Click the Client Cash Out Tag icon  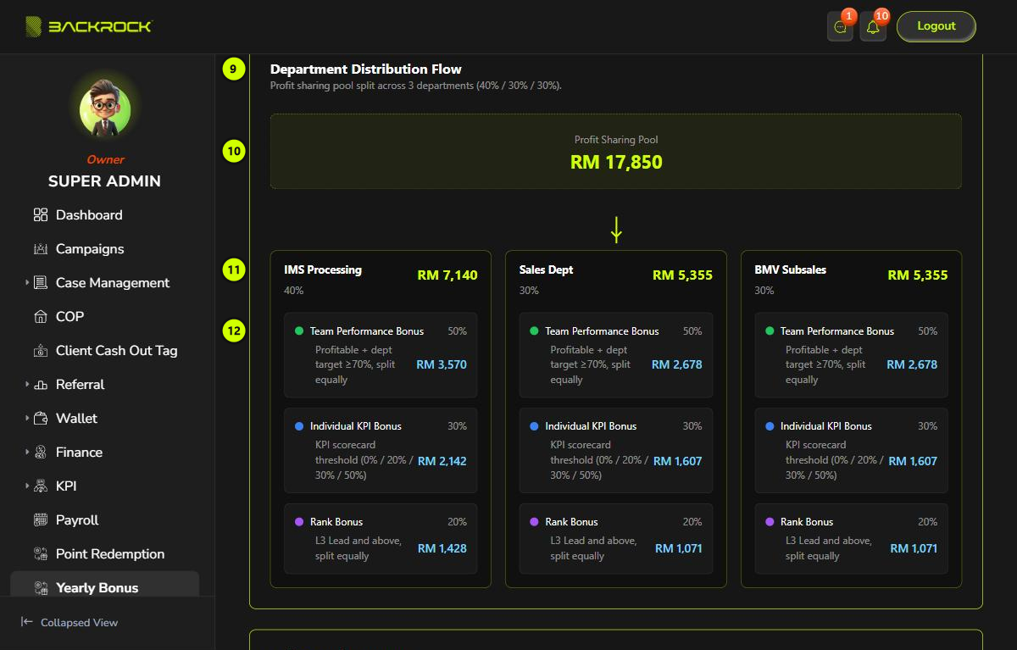[40, 351]
